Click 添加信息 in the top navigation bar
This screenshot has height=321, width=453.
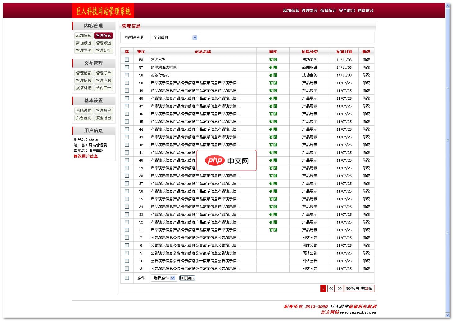(x=291, y=11)
